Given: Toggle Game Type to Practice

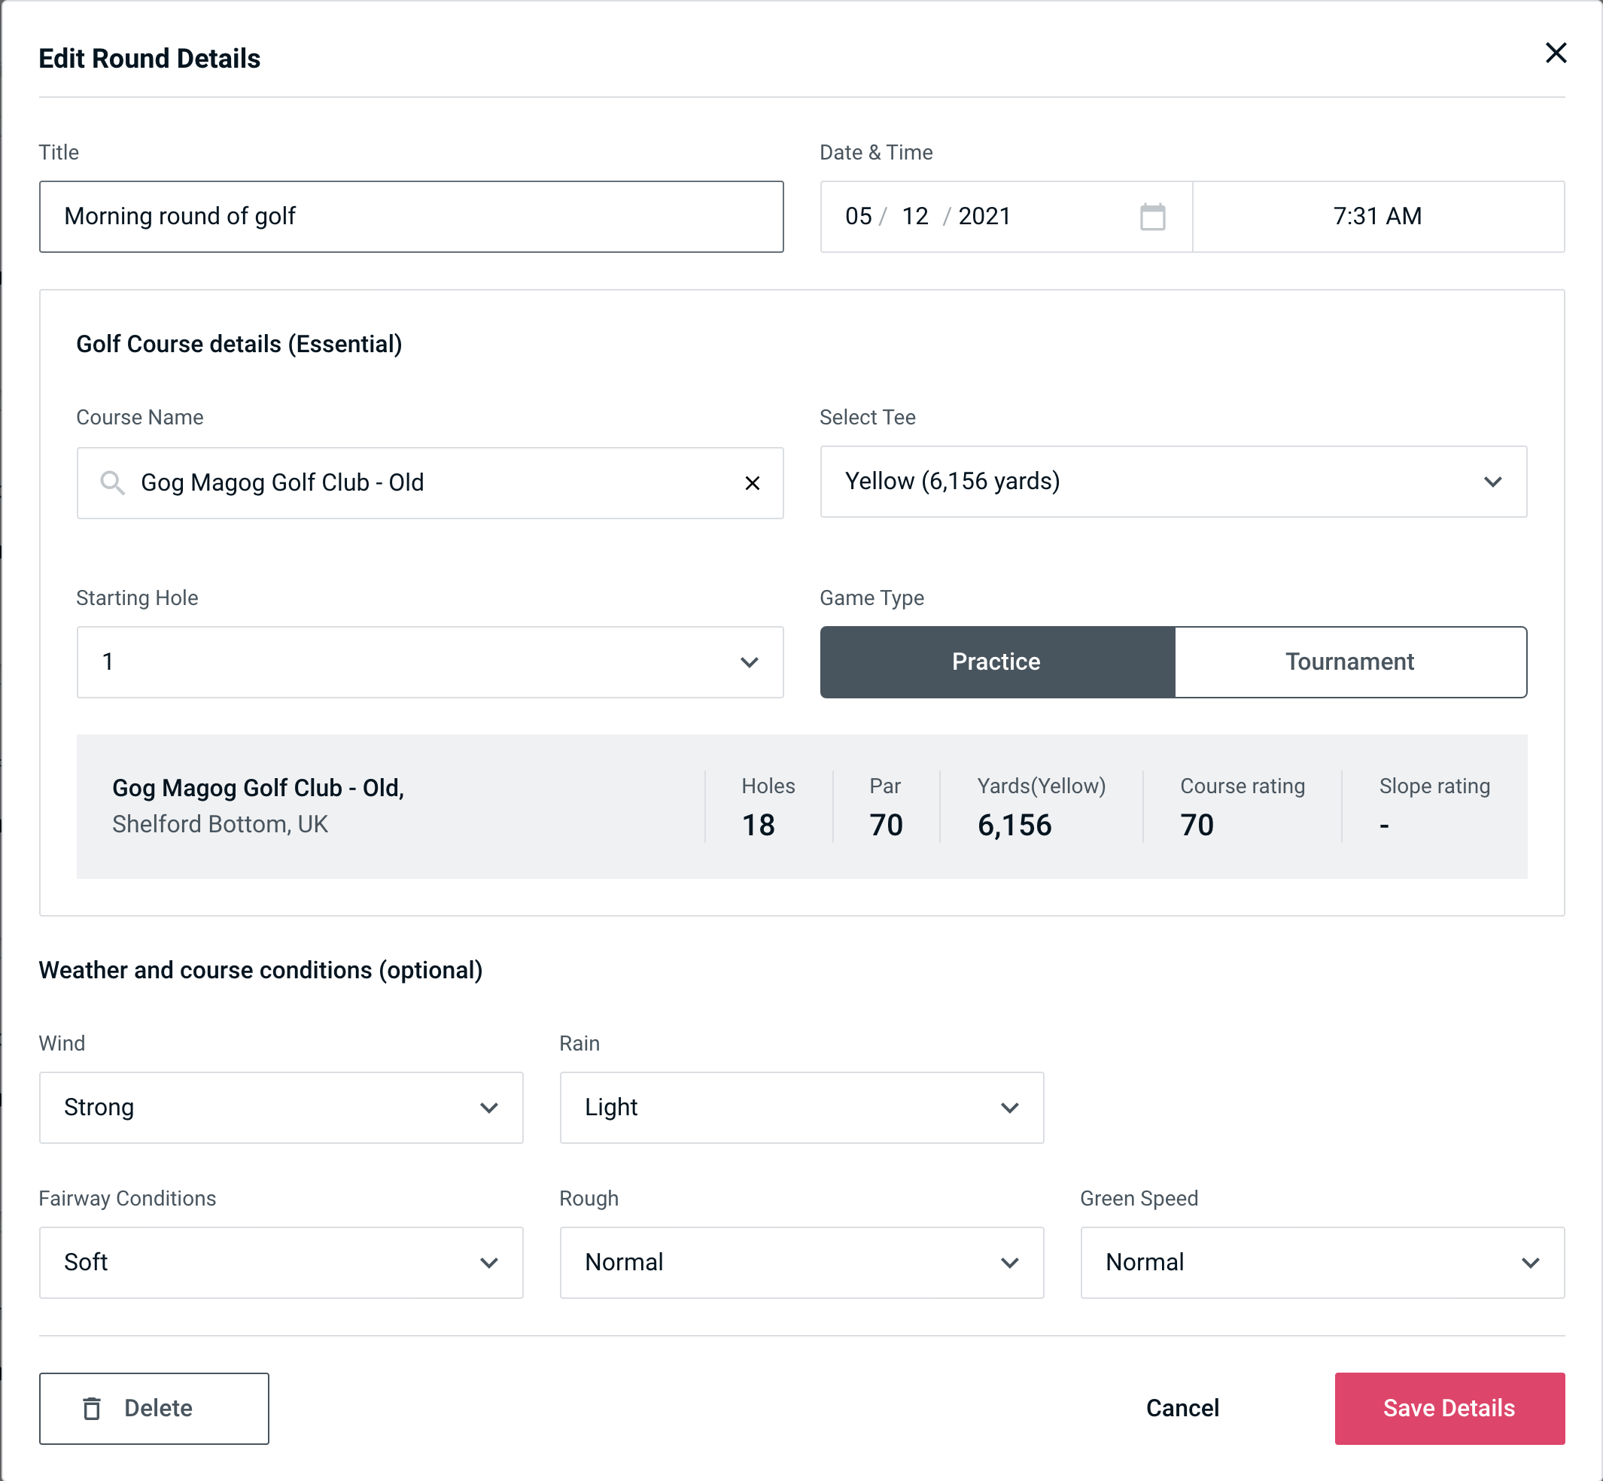Looking at the screenshot, I should [997, 661].
